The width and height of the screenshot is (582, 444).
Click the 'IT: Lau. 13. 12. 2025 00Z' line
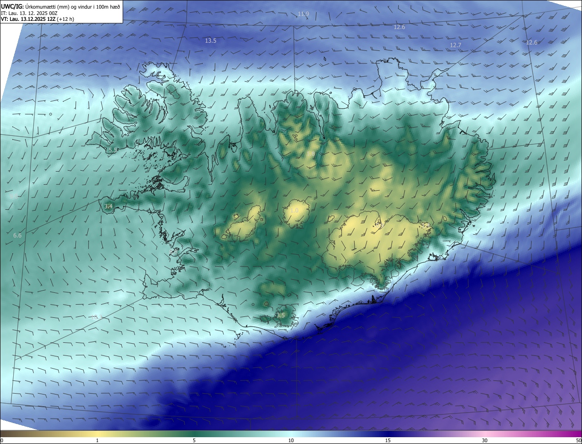pos(29,13)
